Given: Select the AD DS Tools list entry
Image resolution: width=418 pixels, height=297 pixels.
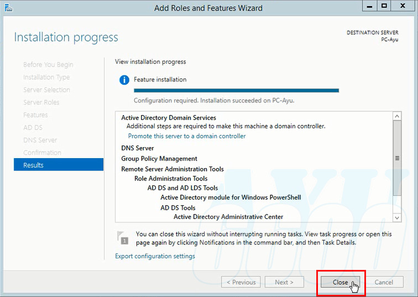Looking at the screenshot, I should point(178,208).
